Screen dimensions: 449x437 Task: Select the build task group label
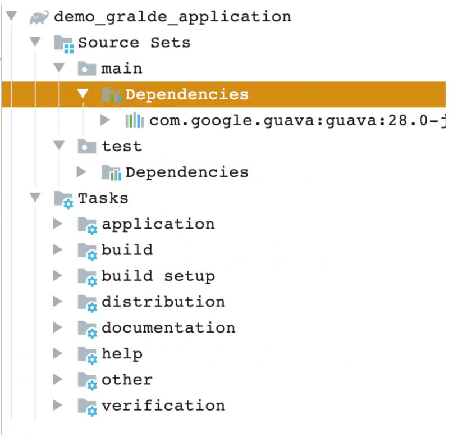pos(127,250)
